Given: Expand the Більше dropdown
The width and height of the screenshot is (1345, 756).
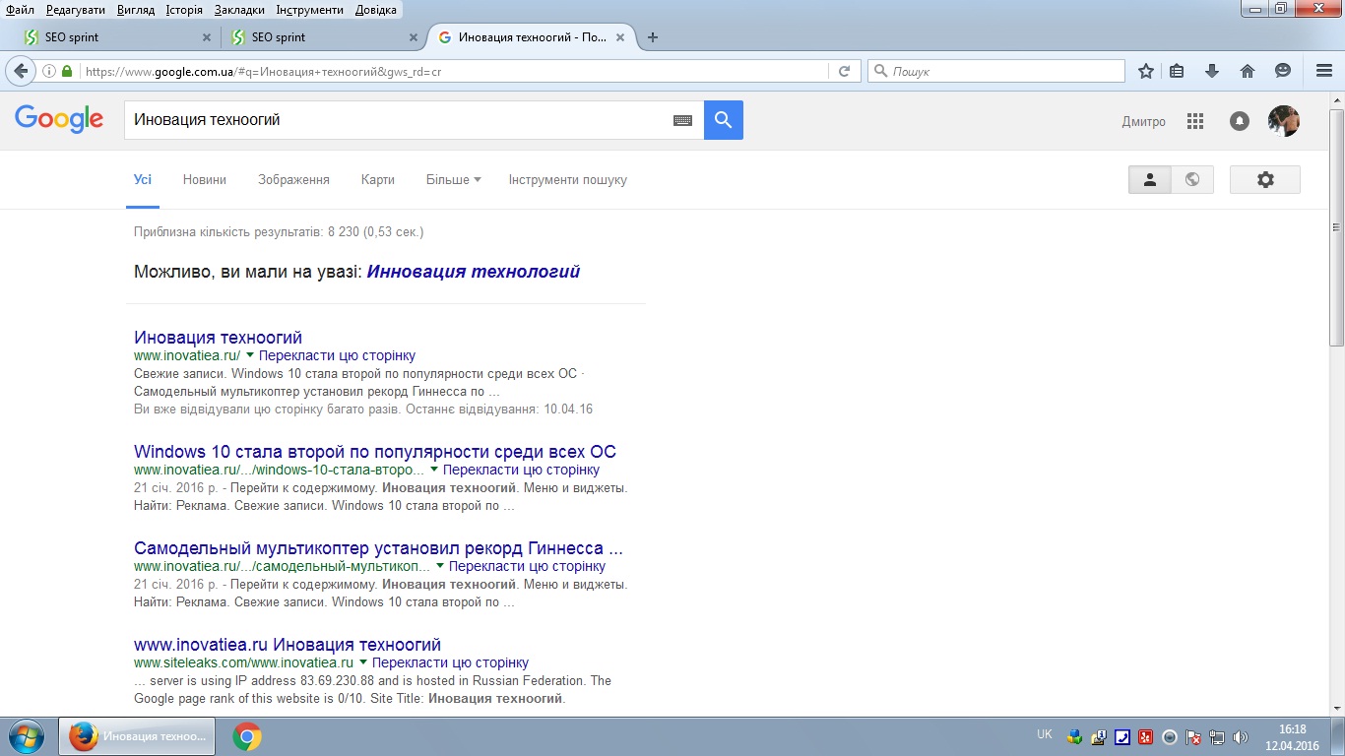Looking at the screenshot, I should point(453,180).
